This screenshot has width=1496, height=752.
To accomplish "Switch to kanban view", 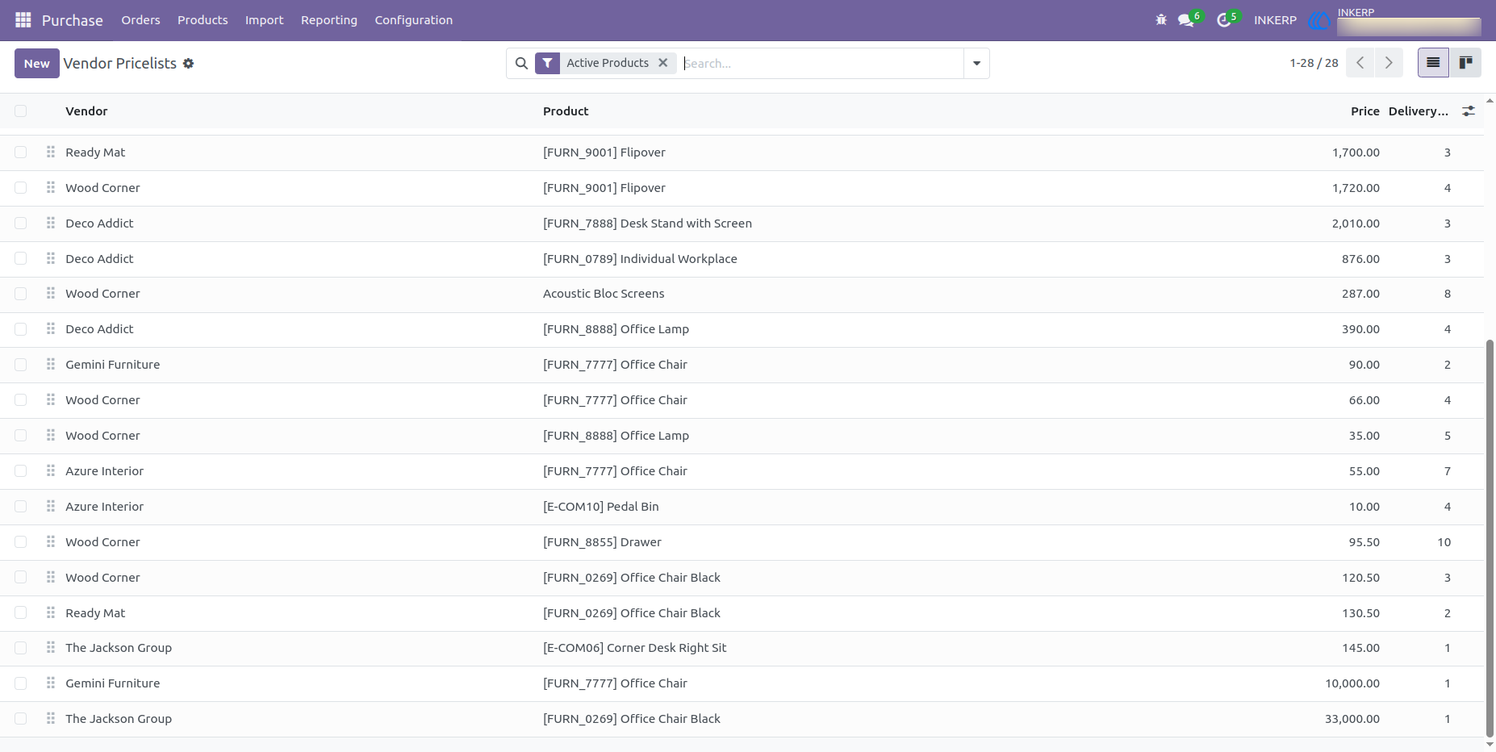I will [x=1465, y=63].
